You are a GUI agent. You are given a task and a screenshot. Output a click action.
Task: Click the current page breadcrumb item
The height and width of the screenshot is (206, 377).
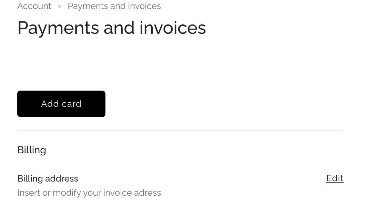pyautogui.click(x=114, y=6)
